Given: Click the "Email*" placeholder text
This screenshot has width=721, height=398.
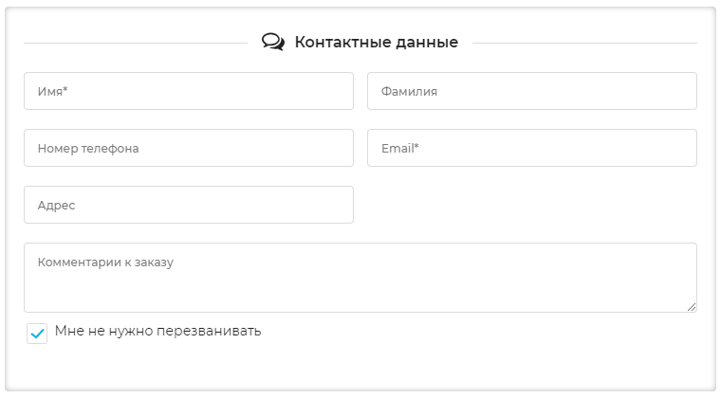Looking at the screenshot, I should pos(399,149).
